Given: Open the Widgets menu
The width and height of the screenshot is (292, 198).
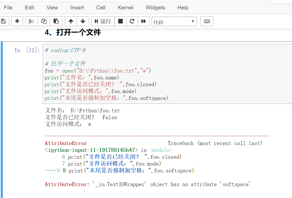Looking at the screenshot, I should pyautogui.click(x=155, y=7).
